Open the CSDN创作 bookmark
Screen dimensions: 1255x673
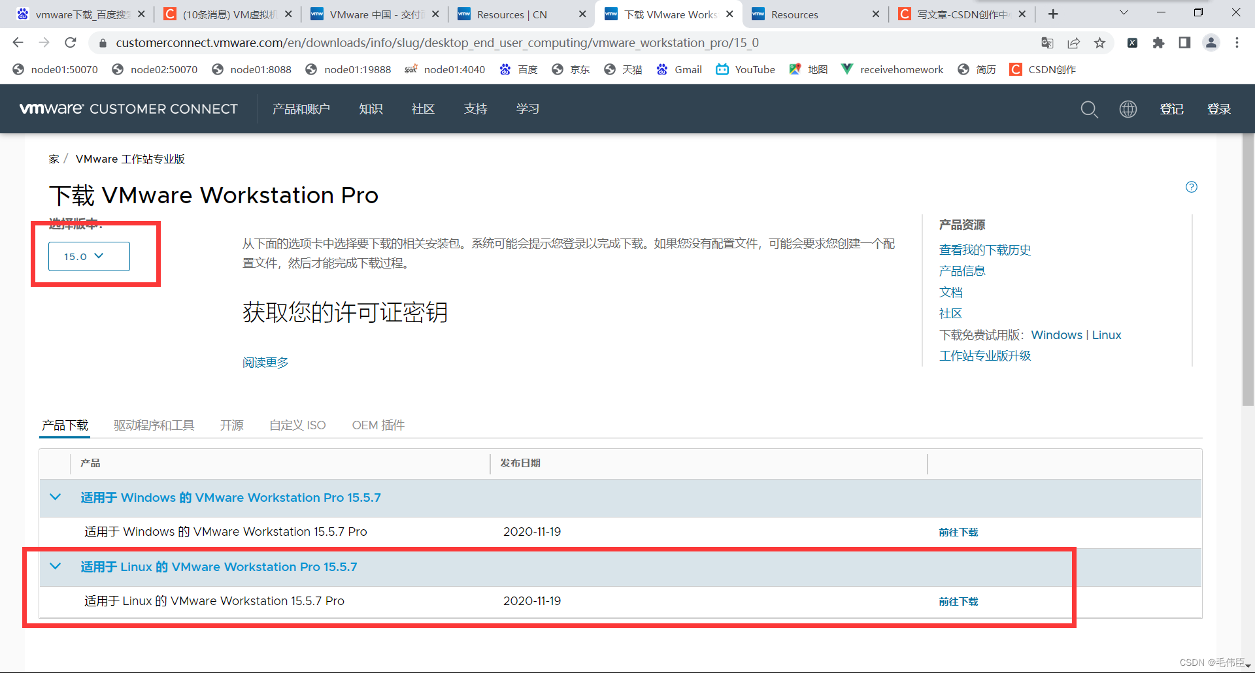click(1043, 69)
